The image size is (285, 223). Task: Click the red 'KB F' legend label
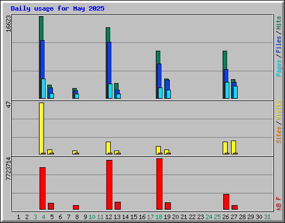coord(278,203)
